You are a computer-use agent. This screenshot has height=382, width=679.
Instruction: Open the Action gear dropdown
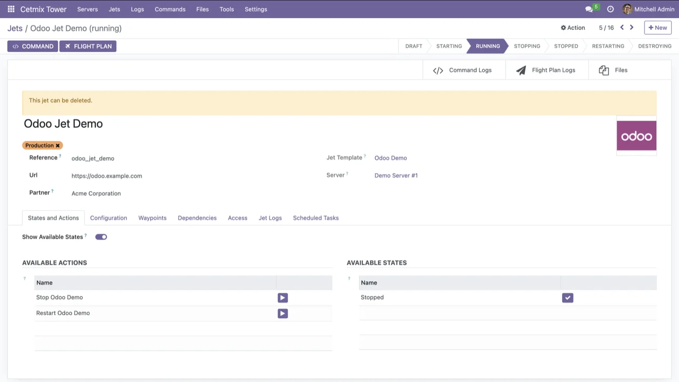(x=573, y=28)
